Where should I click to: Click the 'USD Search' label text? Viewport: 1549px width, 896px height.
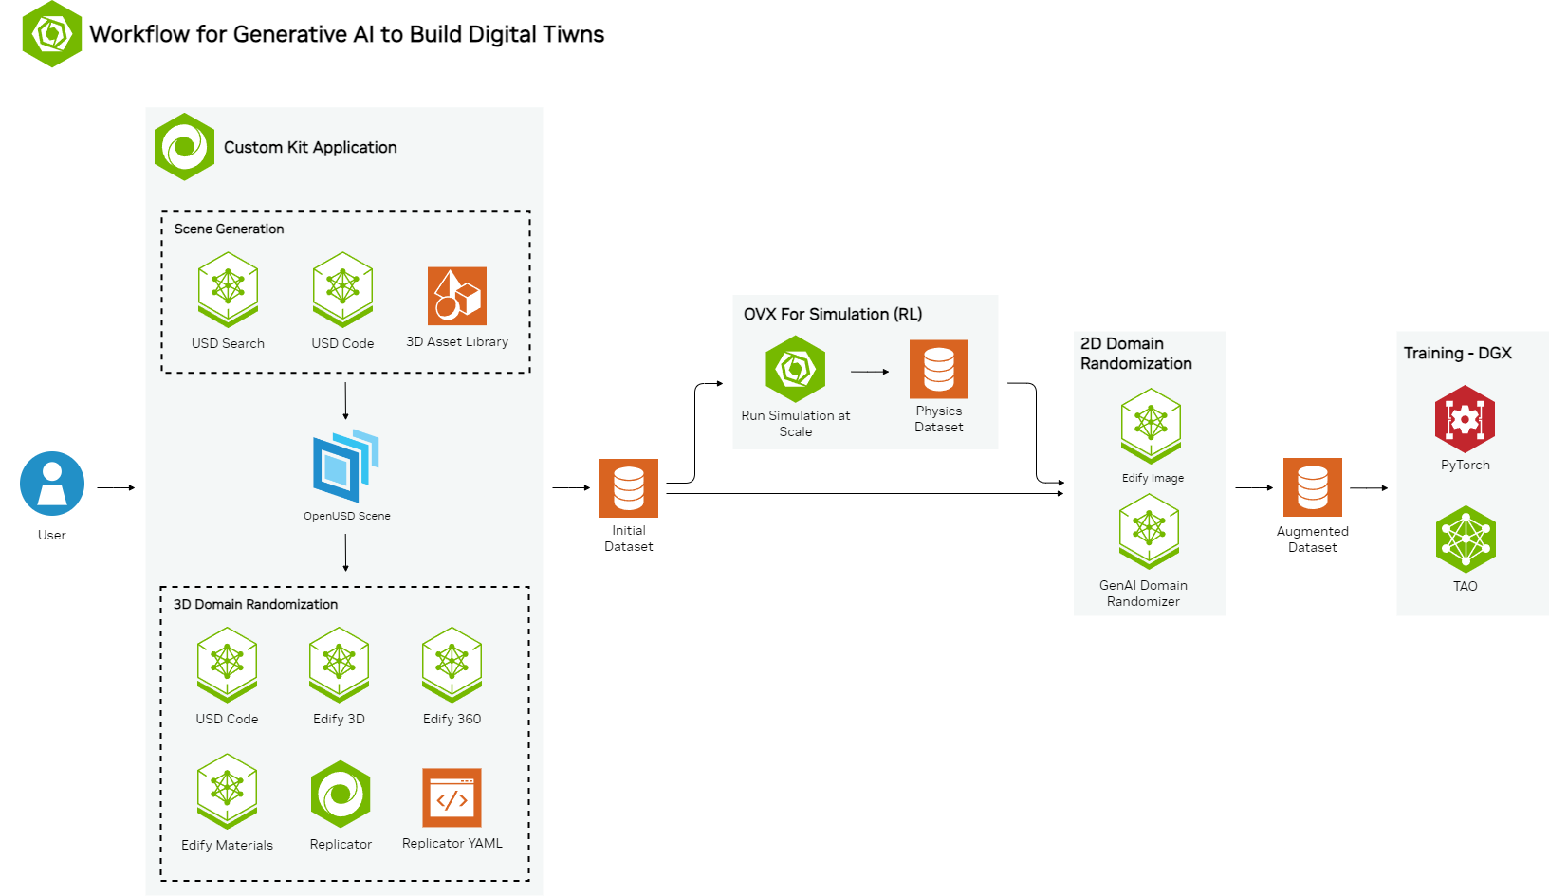point(228,343)
